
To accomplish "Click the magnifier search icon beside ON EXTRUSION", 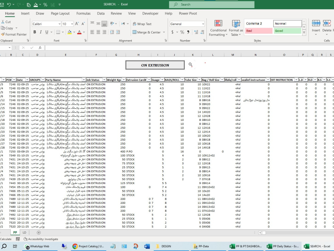I will 190,65.
